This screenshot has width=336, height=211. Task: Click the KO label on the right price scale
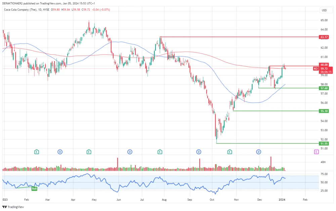316,68
